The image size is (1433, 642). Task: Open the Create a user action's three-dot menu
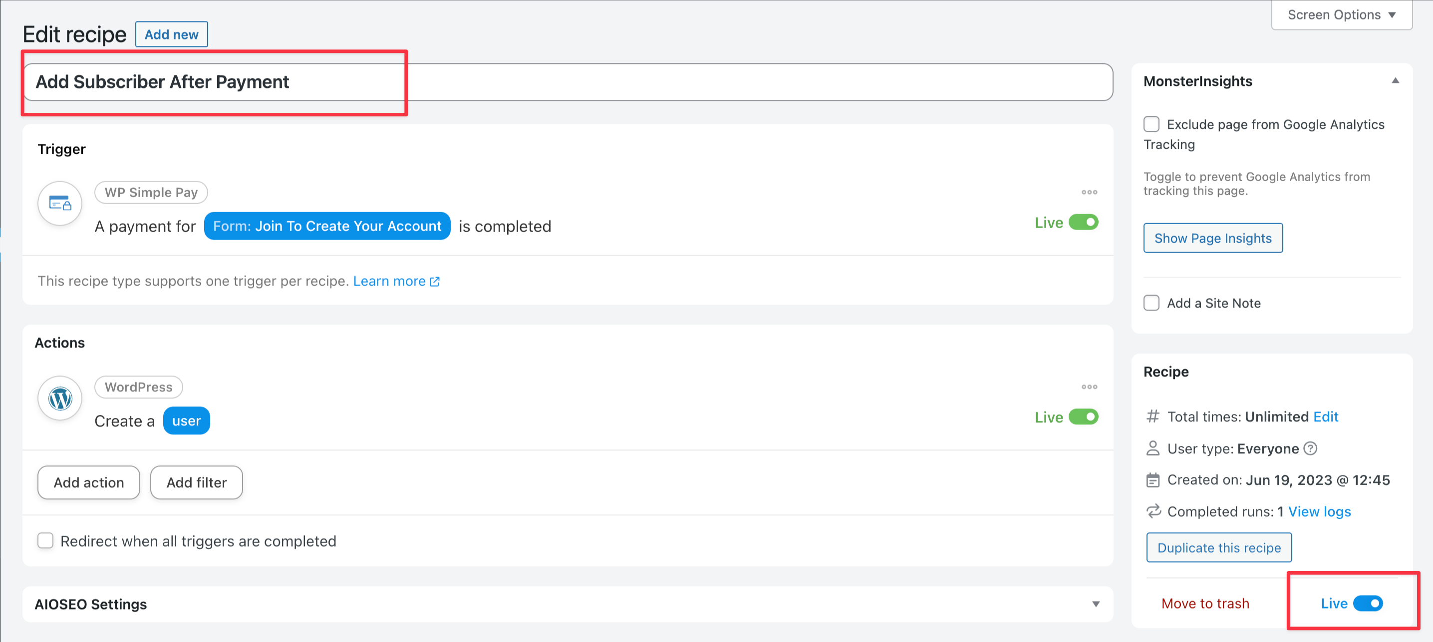1089,386
